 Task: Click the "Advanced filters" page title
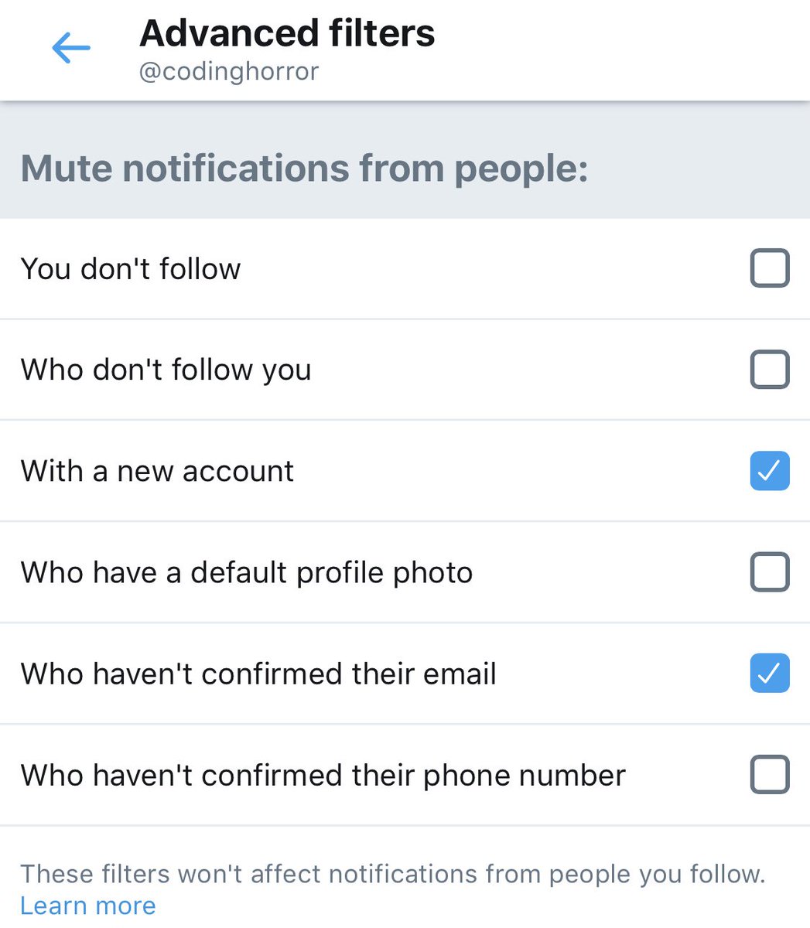point(287,34)
